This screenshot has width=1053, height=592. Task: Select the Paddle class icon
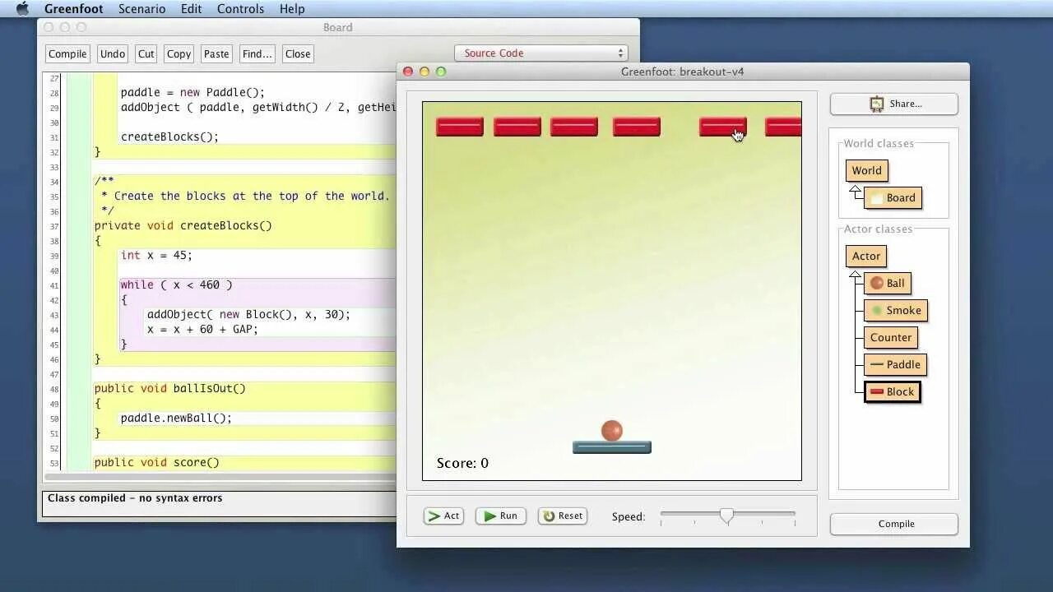[895, 364]
